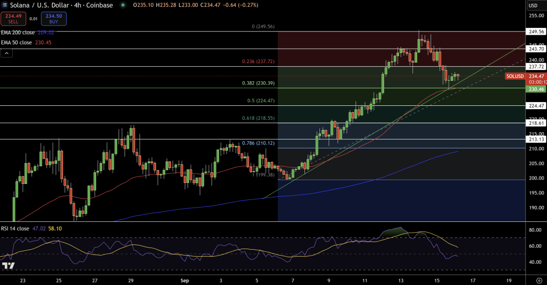Screen dimensions: 547x285
Task: Open the chart settings gear icon
Action: [x=540, y=281]
